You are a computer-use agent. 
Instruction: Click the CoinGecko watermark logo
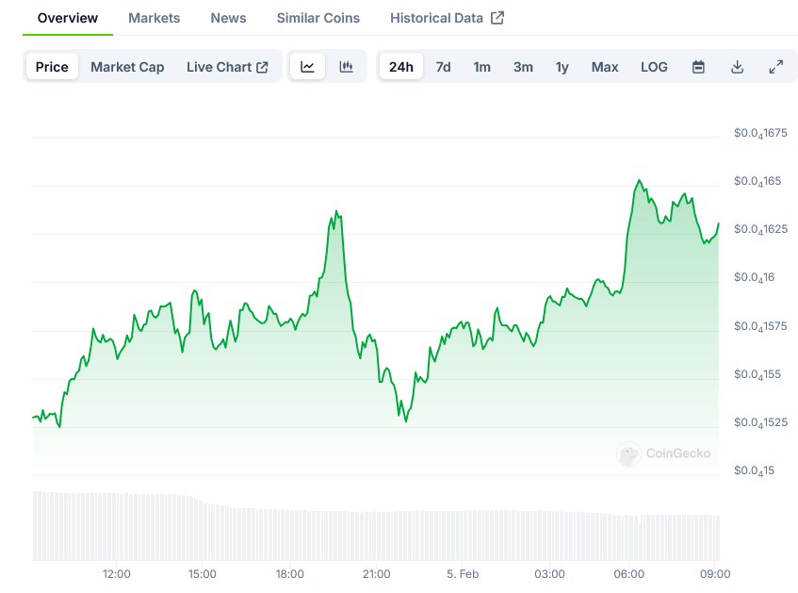click(664, 453)
